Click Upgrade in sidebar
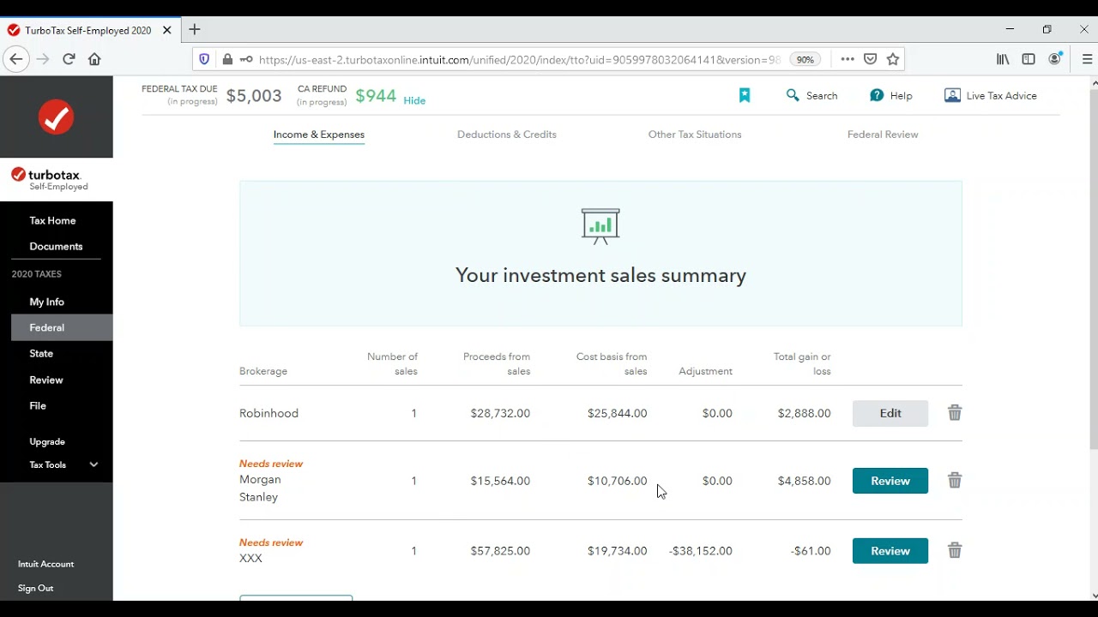Screen dimensions: 1098x617 click(x=47, y=441)
